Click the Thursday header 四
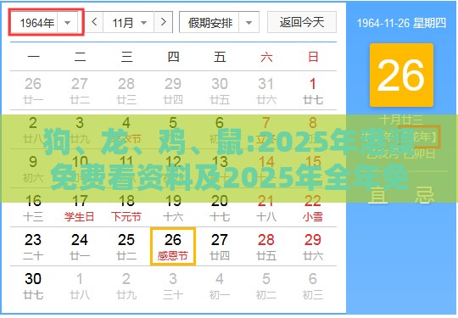The width and height of the screenshot is (458, 318). click(173, 56)
